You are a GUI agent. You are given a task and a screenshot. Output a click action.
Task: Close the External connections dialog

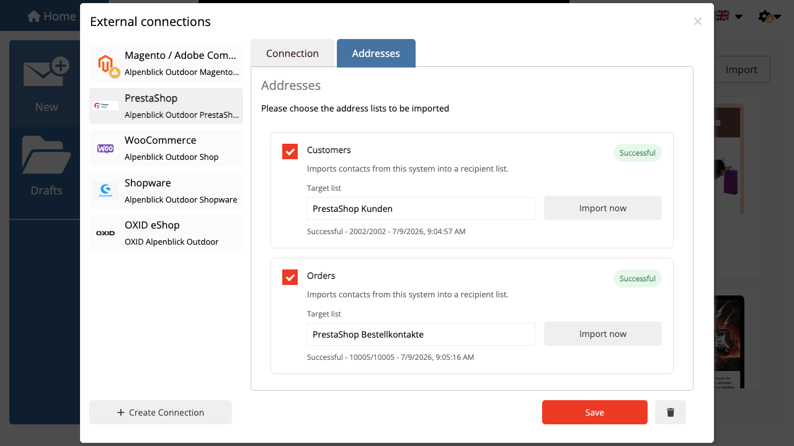pos(698,22)
